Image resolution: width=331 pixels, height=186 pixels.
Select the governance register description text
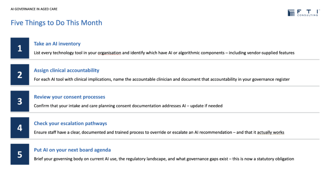(x=162, y=79)
